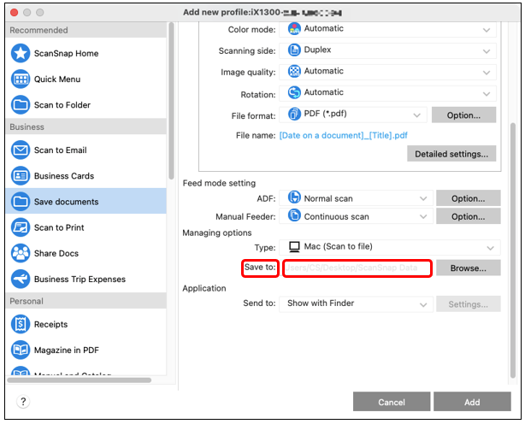525x424 pixels.
Task: Choose the Scan to Folder profile label
Action: [x=62, y=105]
